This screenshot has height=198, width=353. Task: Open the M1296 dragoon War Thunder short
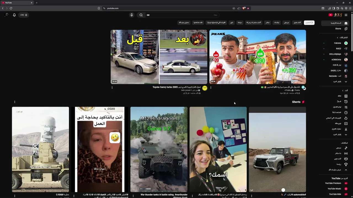[x=159, y=149]
